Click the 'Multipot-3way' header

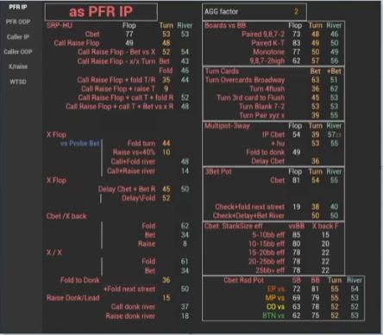(x=227, y=126)
